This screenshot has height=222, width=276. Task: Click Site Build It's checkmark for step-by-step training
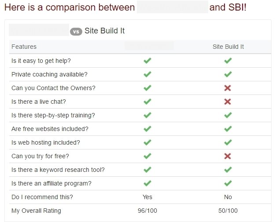[x=228, y=115]
